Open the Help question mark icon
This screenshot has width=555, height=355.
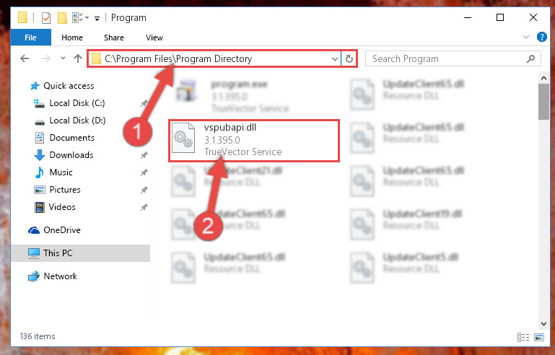[541, 37]
